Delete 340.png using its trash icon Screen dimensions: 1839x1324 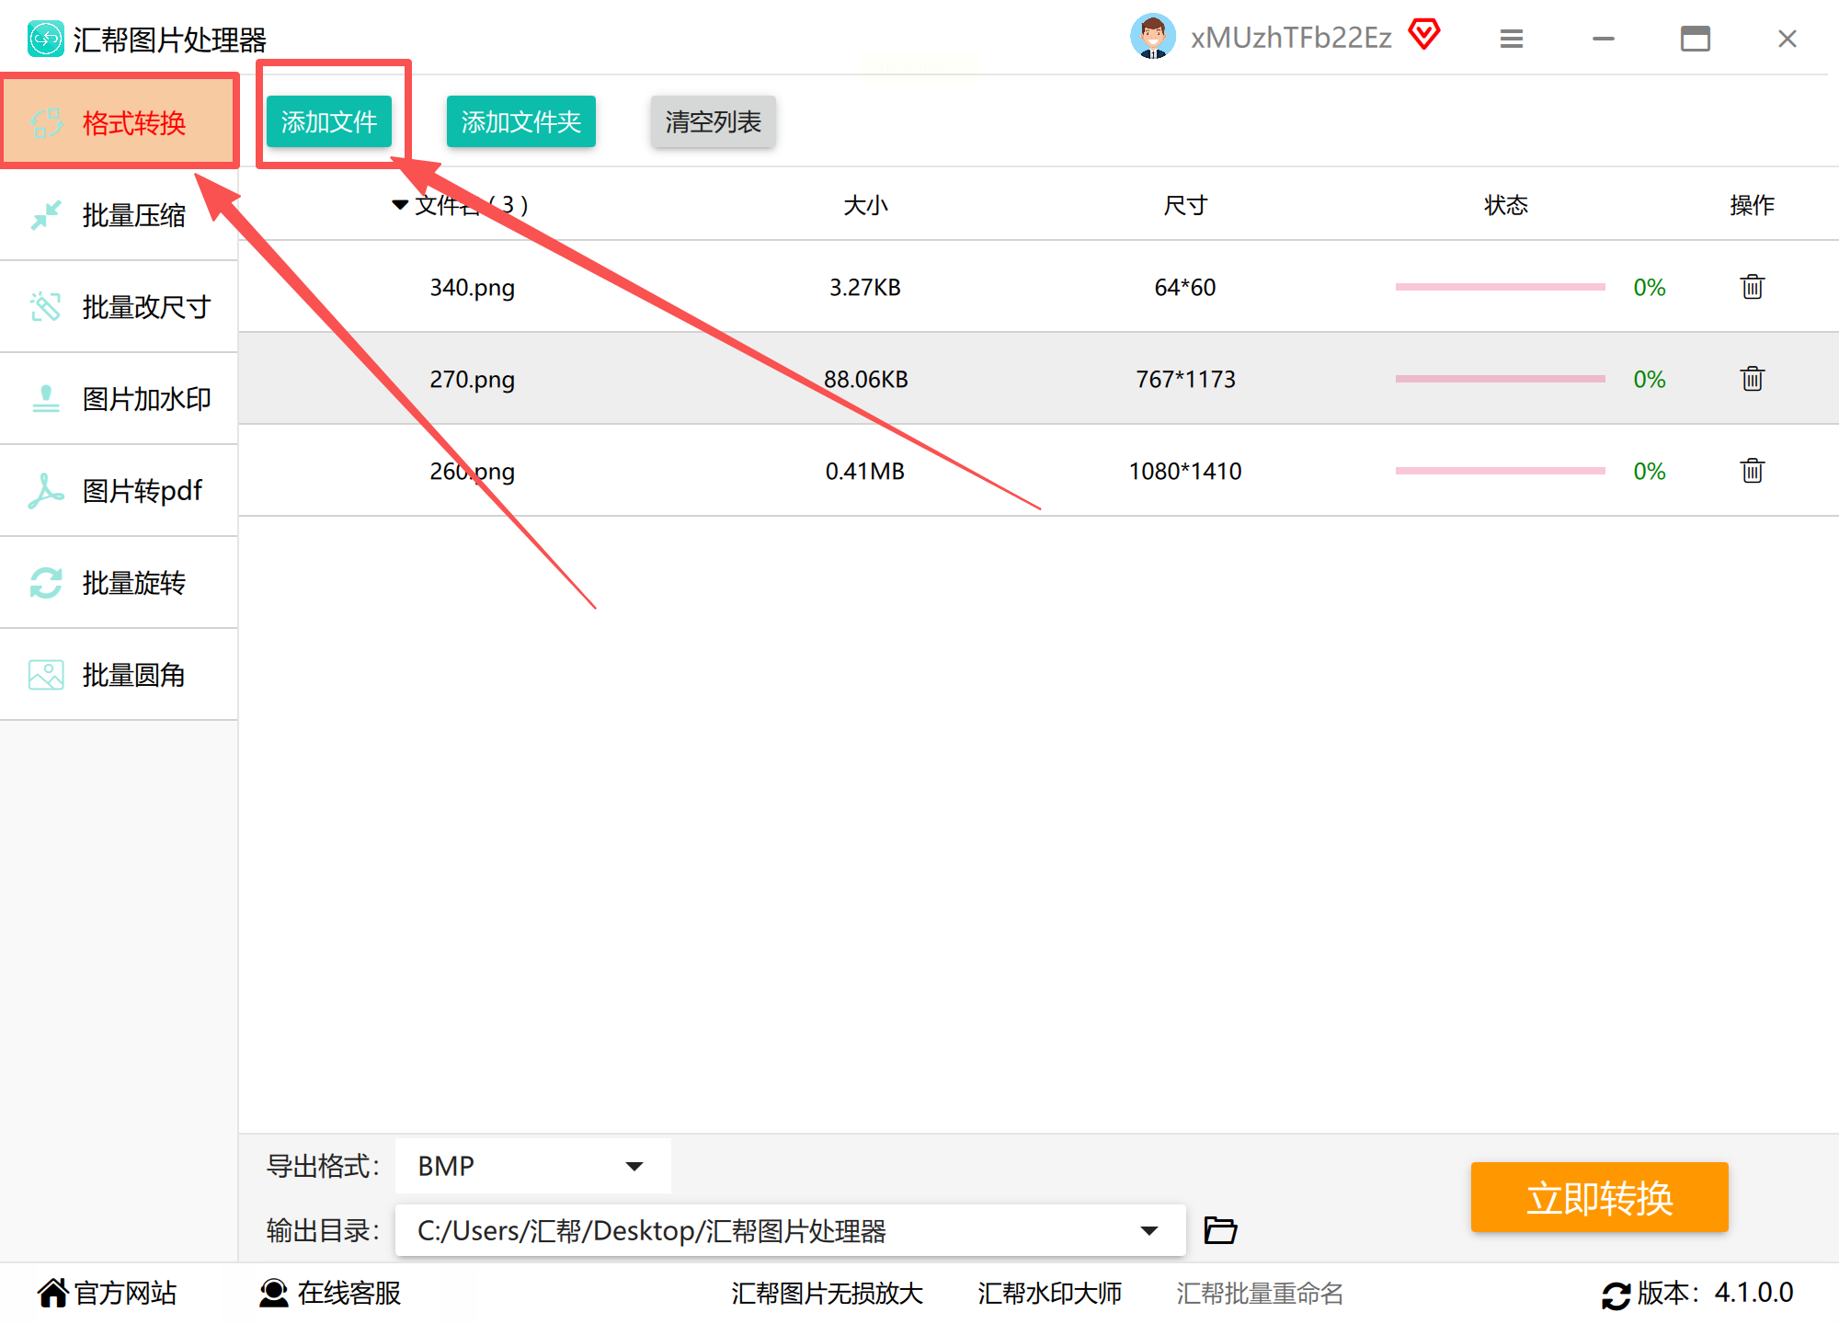point(1752,287)
